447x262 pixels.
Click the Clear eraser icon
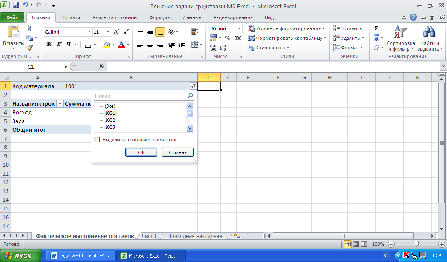pos(376,48)
